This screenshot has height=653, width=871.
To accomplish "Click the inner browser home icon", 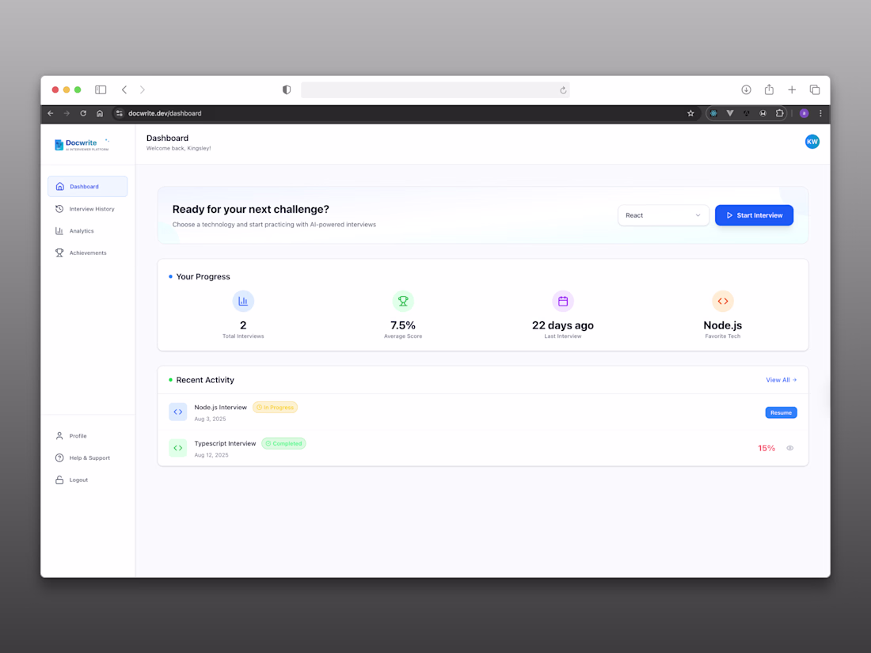I will point(100,113).
